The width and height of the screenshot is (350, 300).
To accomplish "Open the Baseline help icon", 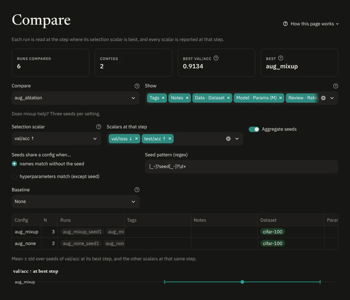I will click(x=137, y=190).
